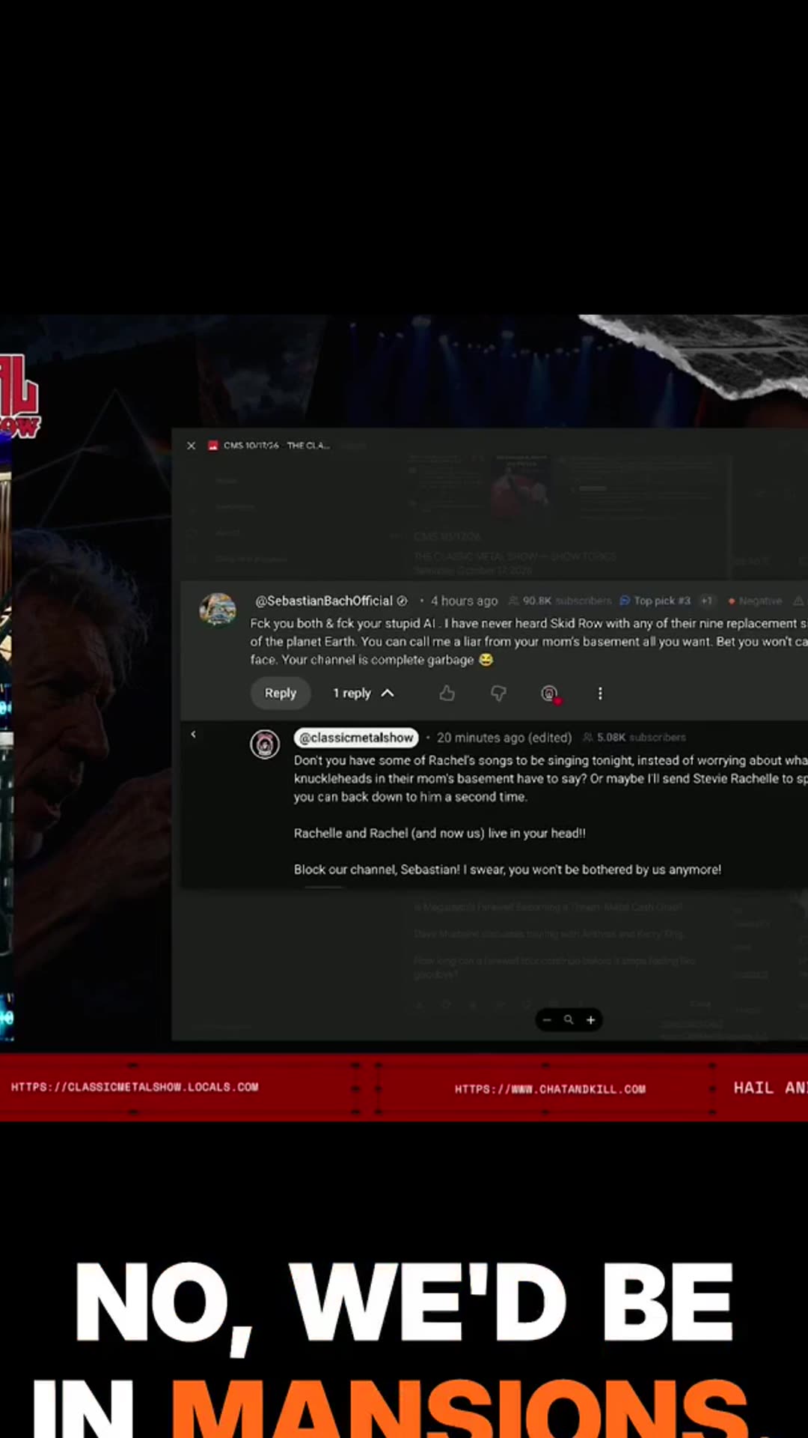Click the www.chatandkill.com URL banner
Image resolution: width=808 pixels, height=1438 pixels.
tap(550, 1089)
